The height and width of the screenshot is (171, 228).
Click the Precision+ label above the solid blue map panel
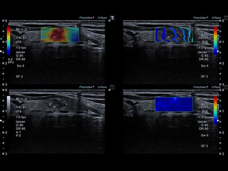(201, 87)
